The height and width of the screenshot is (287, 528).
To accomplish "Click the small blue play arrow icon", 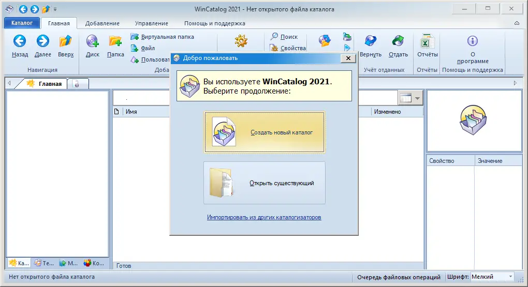I will pyautogui.click(x=347, y=48).
